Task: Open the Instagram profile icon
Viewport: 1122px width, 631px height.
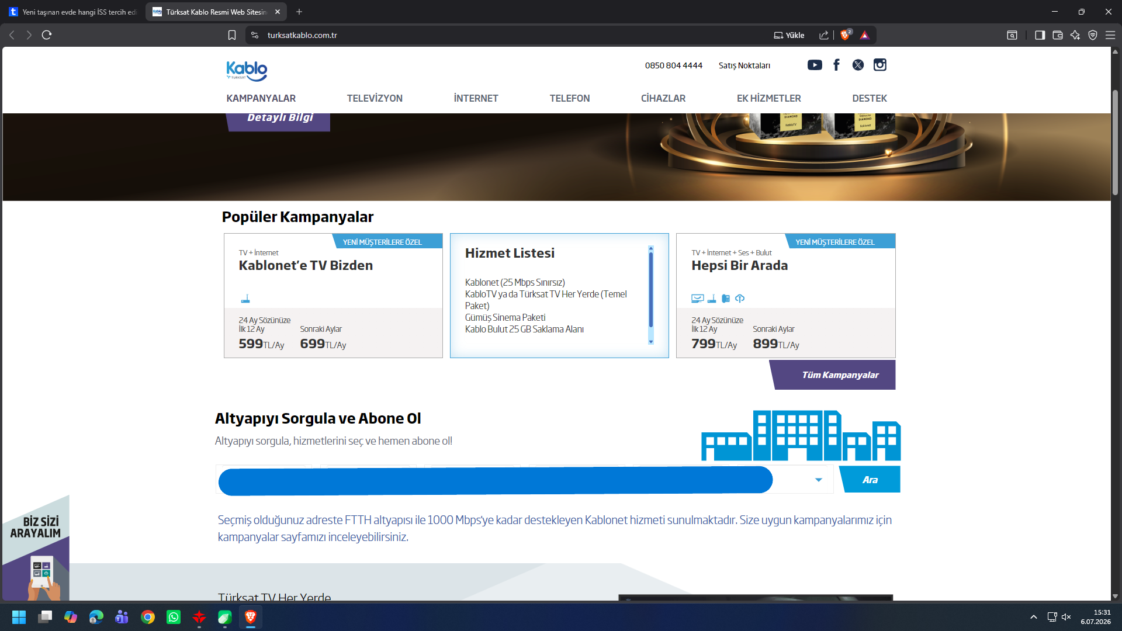Action: click(x=879, y=65)
